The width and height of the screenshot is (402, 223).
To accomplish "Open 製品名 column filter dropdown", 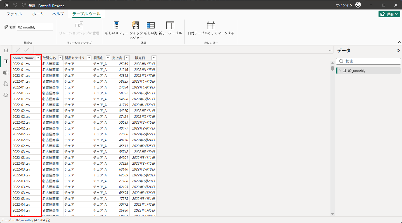I will (x=108, y=58).
